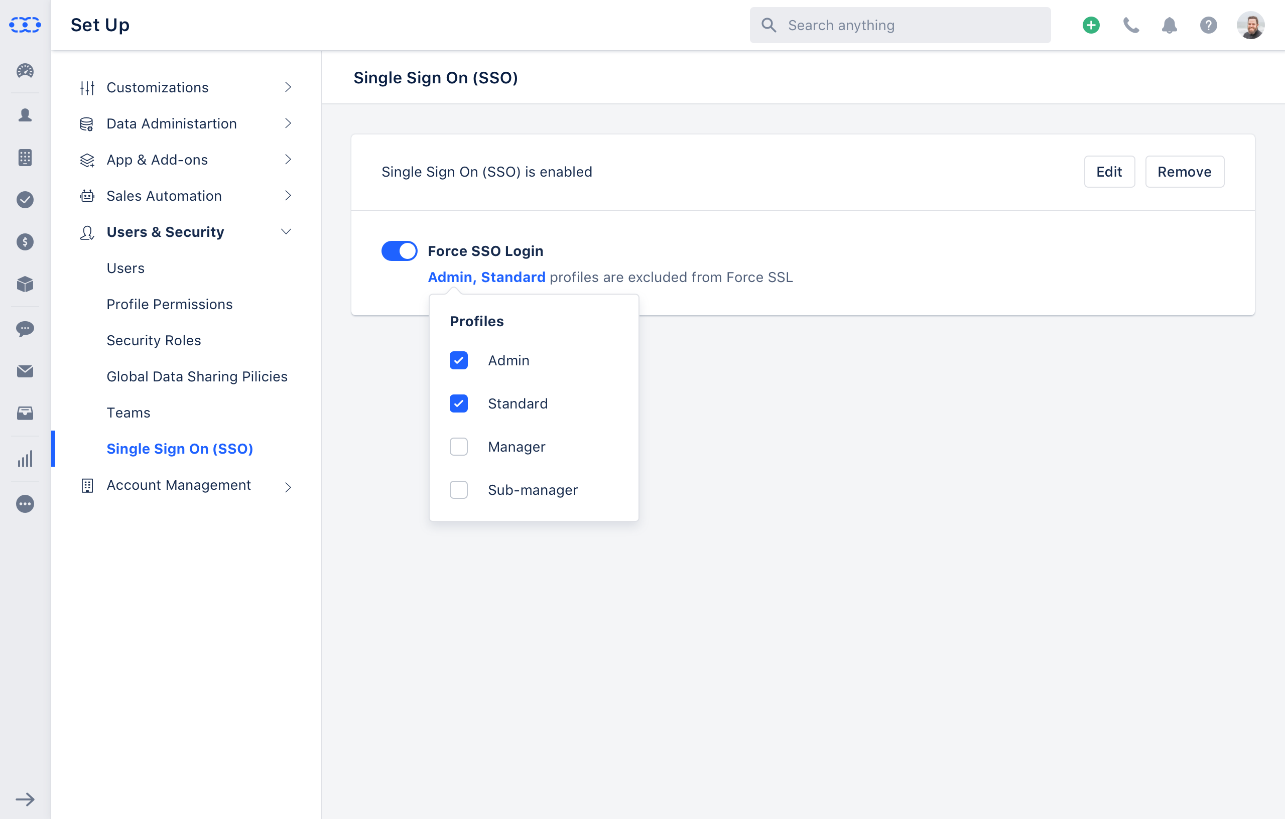Expand the Customizations chevron
The image size is (1285, 819).
[288, 87]
